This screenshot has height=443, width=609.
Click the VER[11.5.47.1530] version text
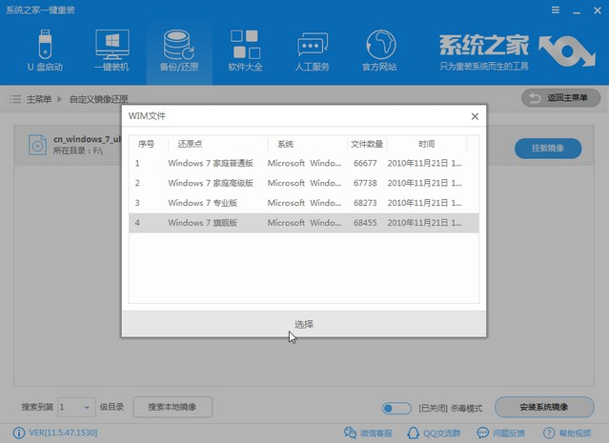(x=63, y=433)
